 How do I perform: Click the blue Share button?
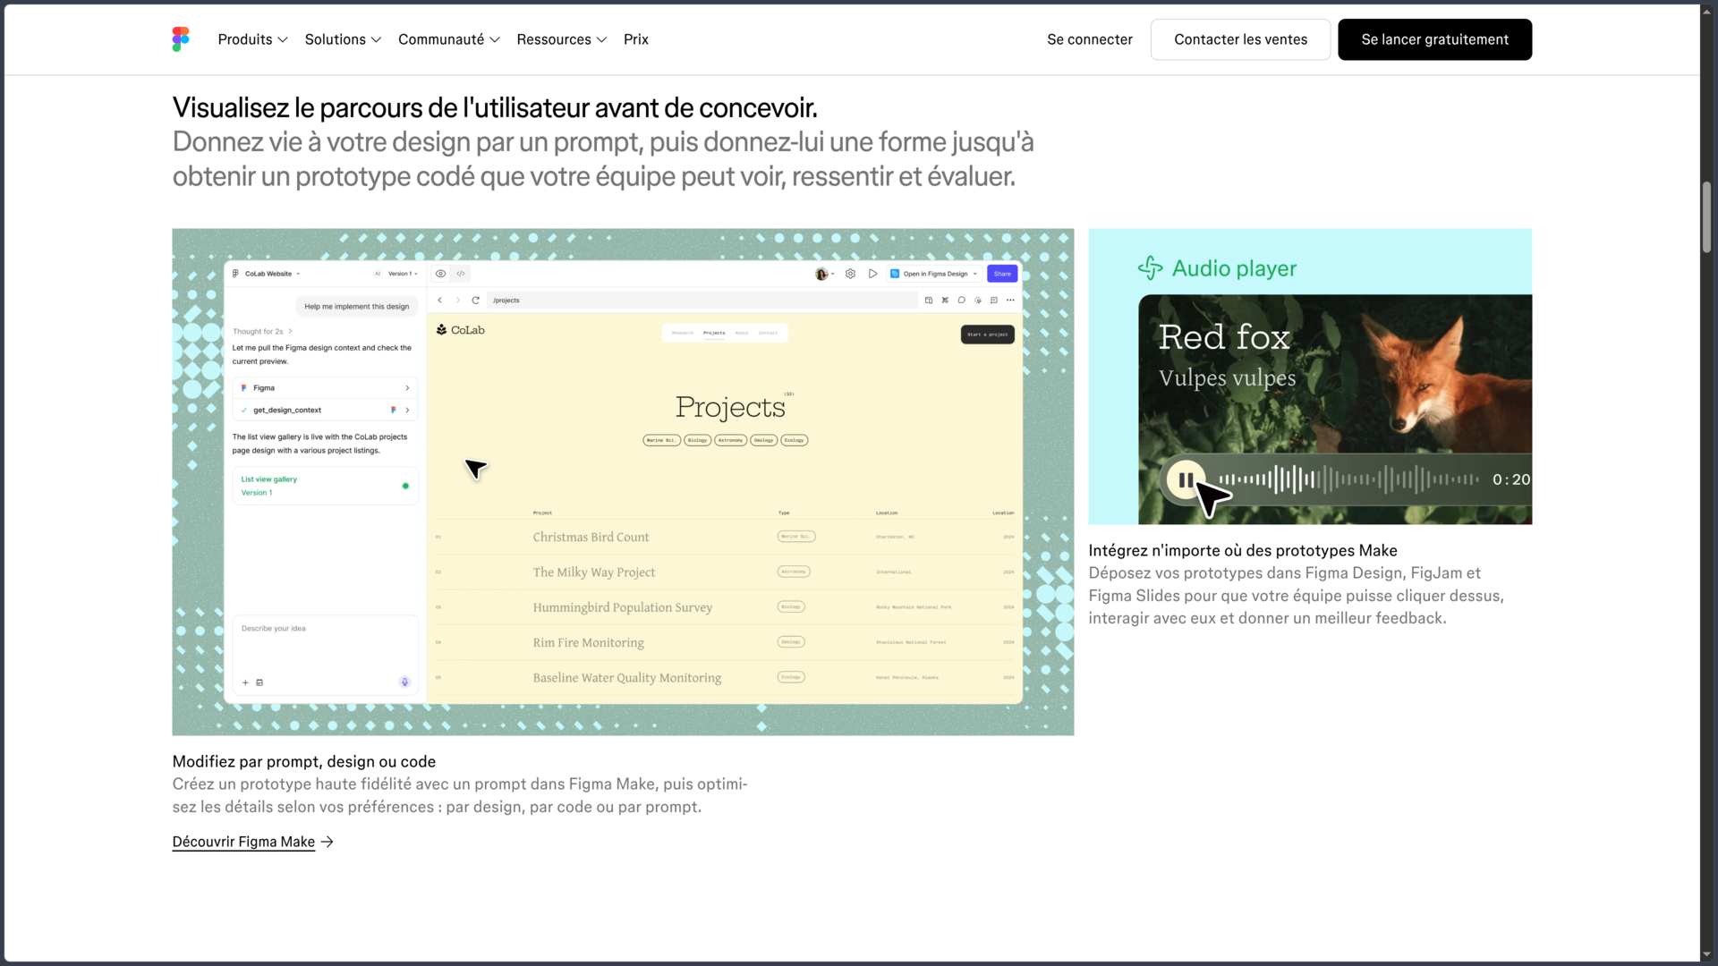click(1002, 274)
